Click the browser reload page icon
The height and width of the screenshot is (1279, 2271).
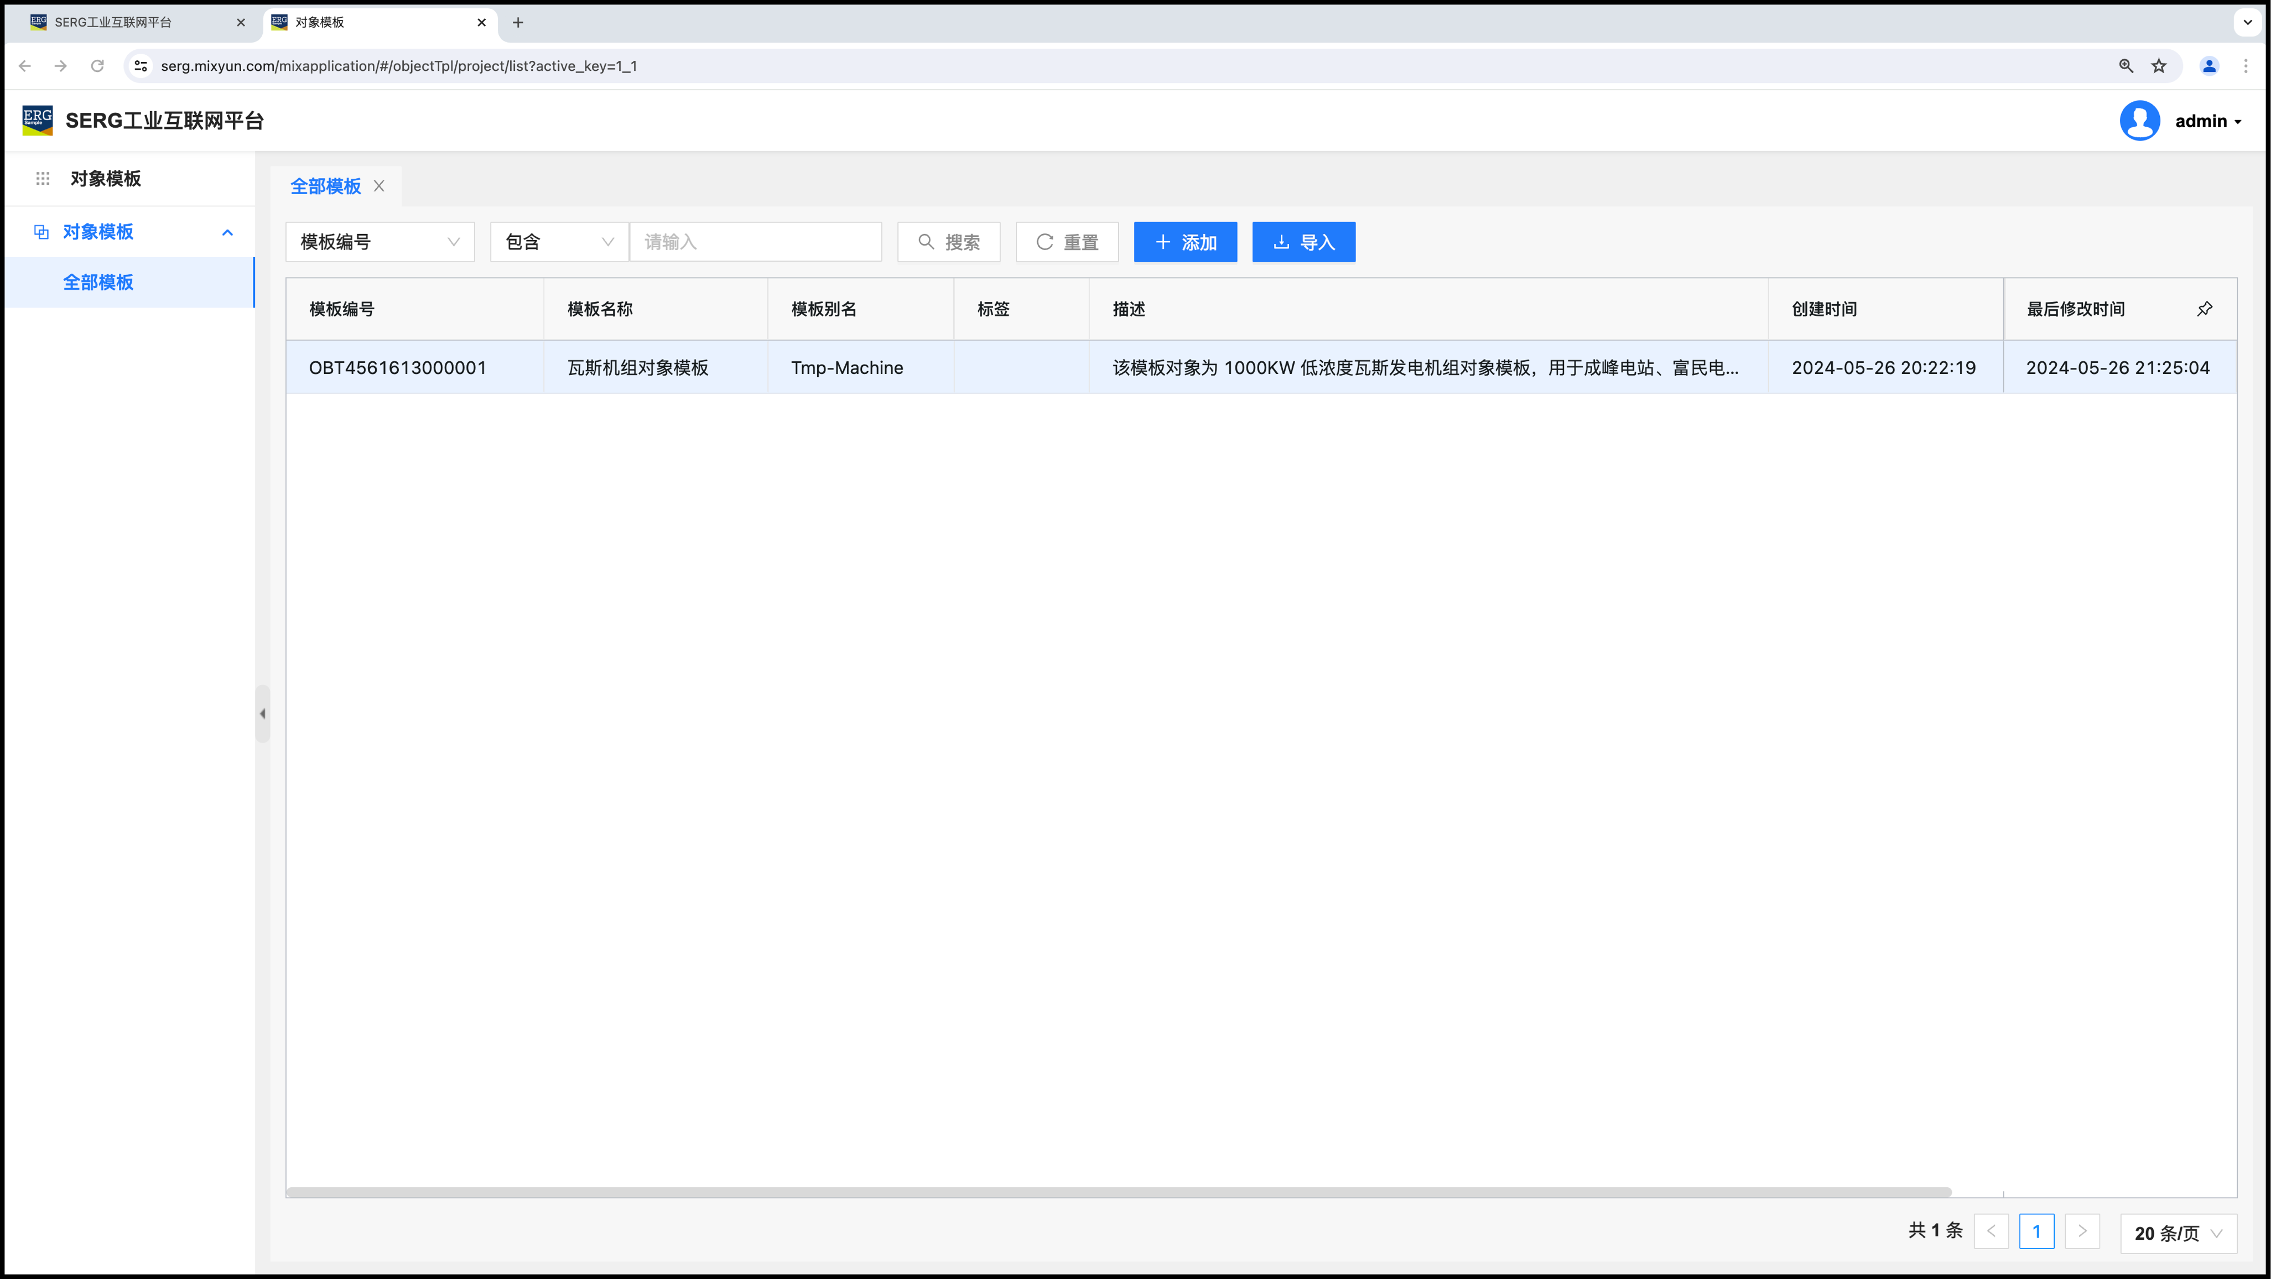tap(98, 66)
